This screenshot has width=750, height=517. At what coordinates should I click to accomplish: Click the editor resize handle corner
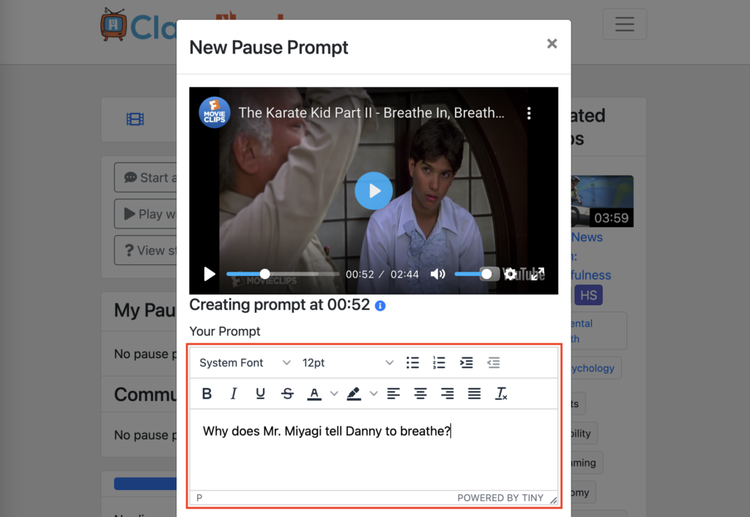click(553, 499)
